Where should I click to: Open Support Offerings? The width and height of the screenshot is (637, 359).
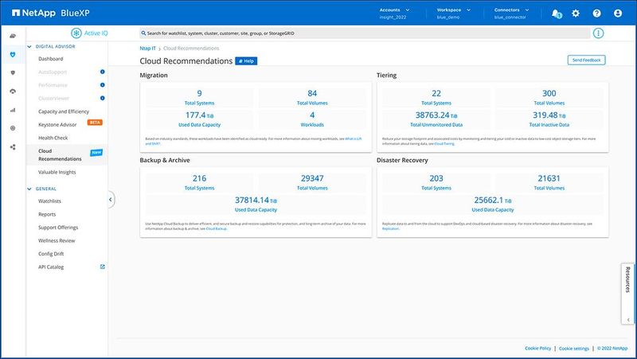point(58,228)
